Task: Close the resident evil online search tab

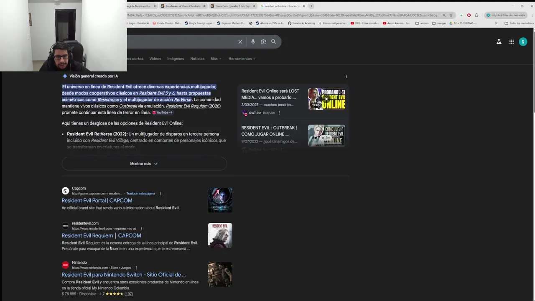Action: 304,6
